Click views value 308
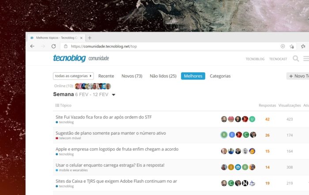Viewport: 309px width, 195px height. (x=290, y=167)
